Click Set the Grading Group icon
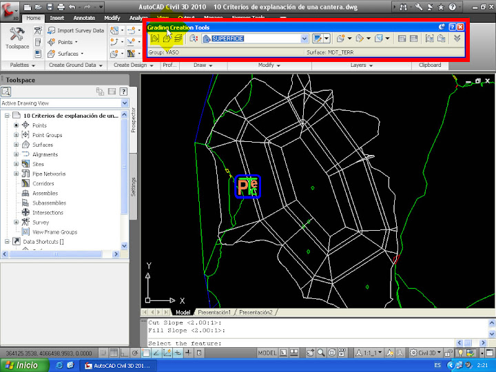496x372 pixels. 155,39
